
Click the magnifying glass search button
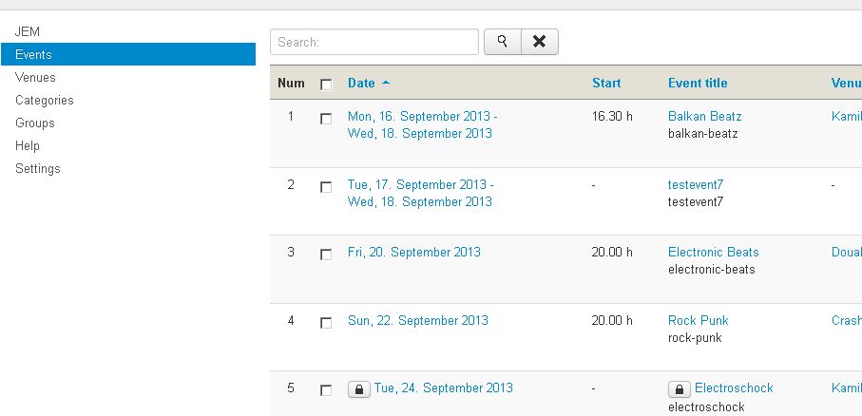(503, 42)
